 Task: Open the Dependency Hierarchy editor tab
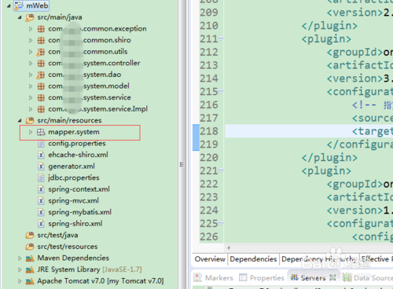pyautogui.click(x=318, y=259)
